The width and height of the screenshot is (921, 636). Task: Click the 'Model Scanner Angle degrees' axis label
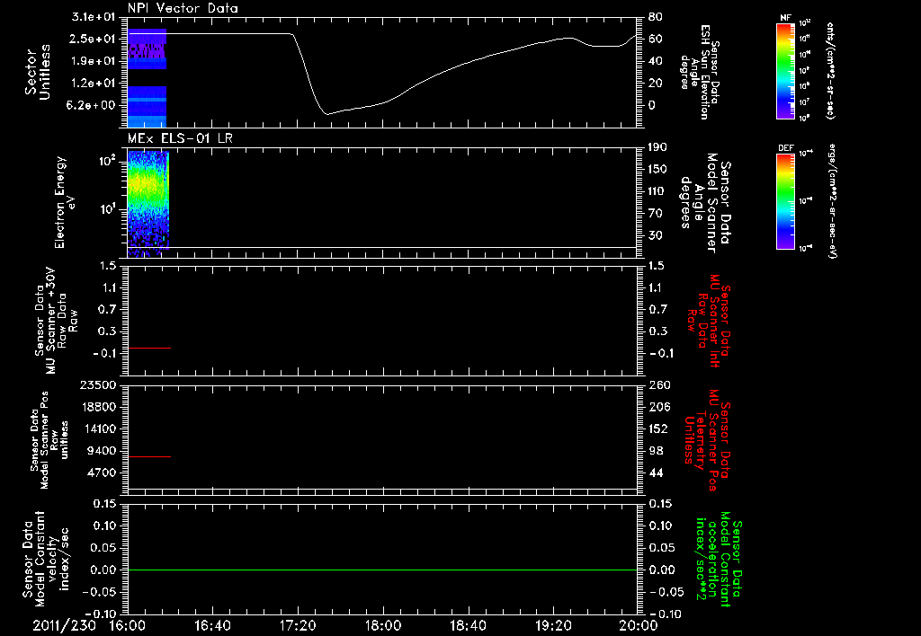pyautogui.click(x=706, y=203)
